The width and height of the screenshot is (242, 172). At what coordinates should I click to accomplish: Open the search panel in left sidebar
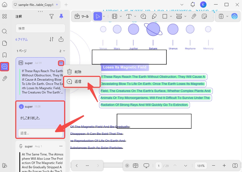[5, 32]
